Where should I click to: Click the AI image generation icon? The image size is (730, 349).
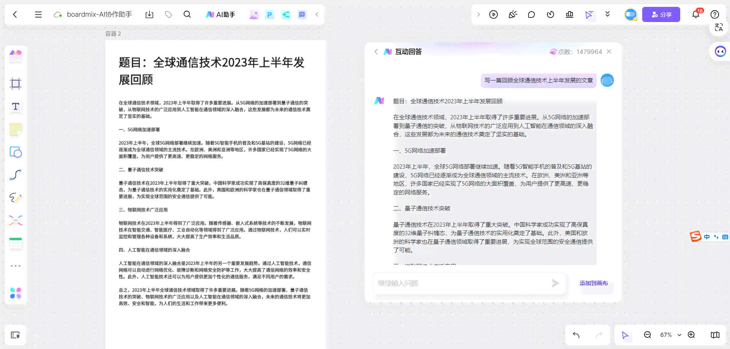pyautogui.click(x=254, y=15)
